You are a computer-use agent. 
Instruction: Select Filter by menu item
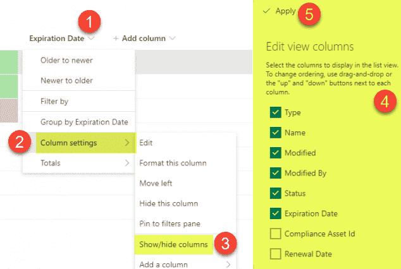click(54, 101)
